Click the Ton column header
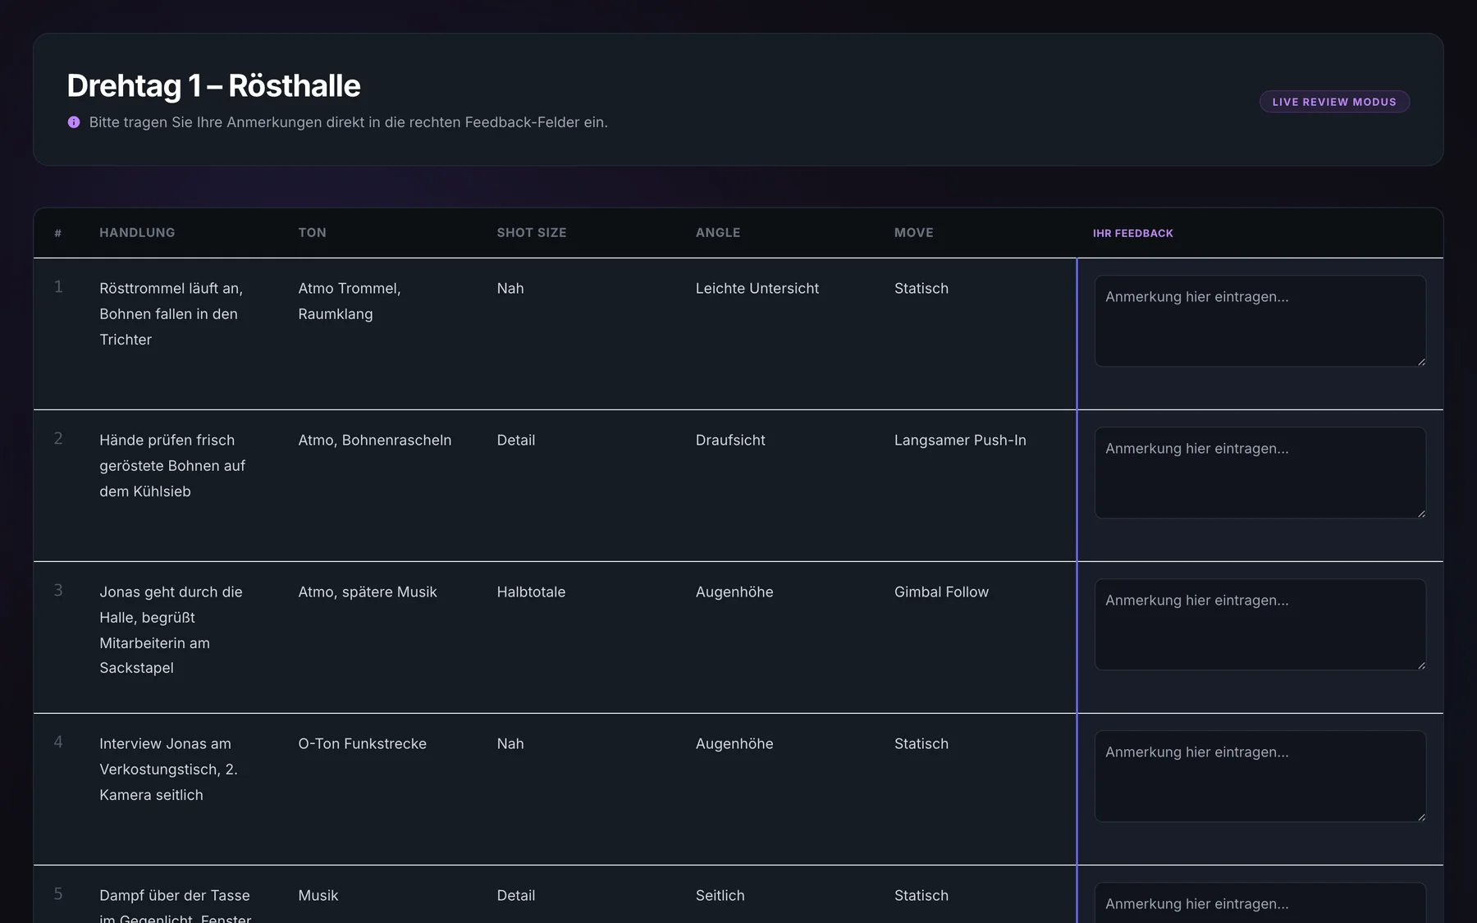 [x=312, y=233]
